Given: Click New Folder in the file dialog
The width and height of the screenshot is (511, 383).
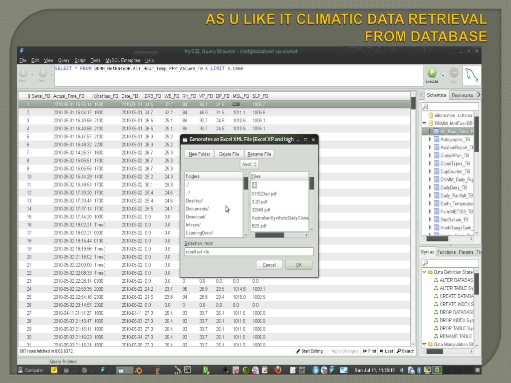Looking at the screenshot, I should [x=199, y=154].
